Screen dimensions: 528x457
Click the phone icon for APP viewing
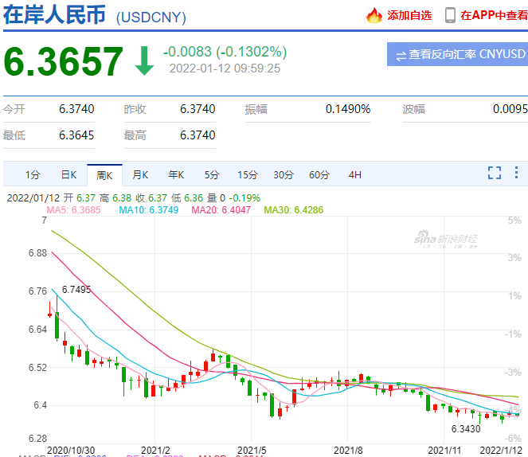tap(450, 15)
